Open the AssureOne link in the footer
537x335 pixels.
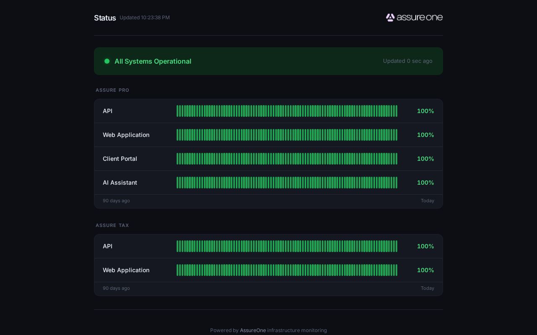pos(253,330)
